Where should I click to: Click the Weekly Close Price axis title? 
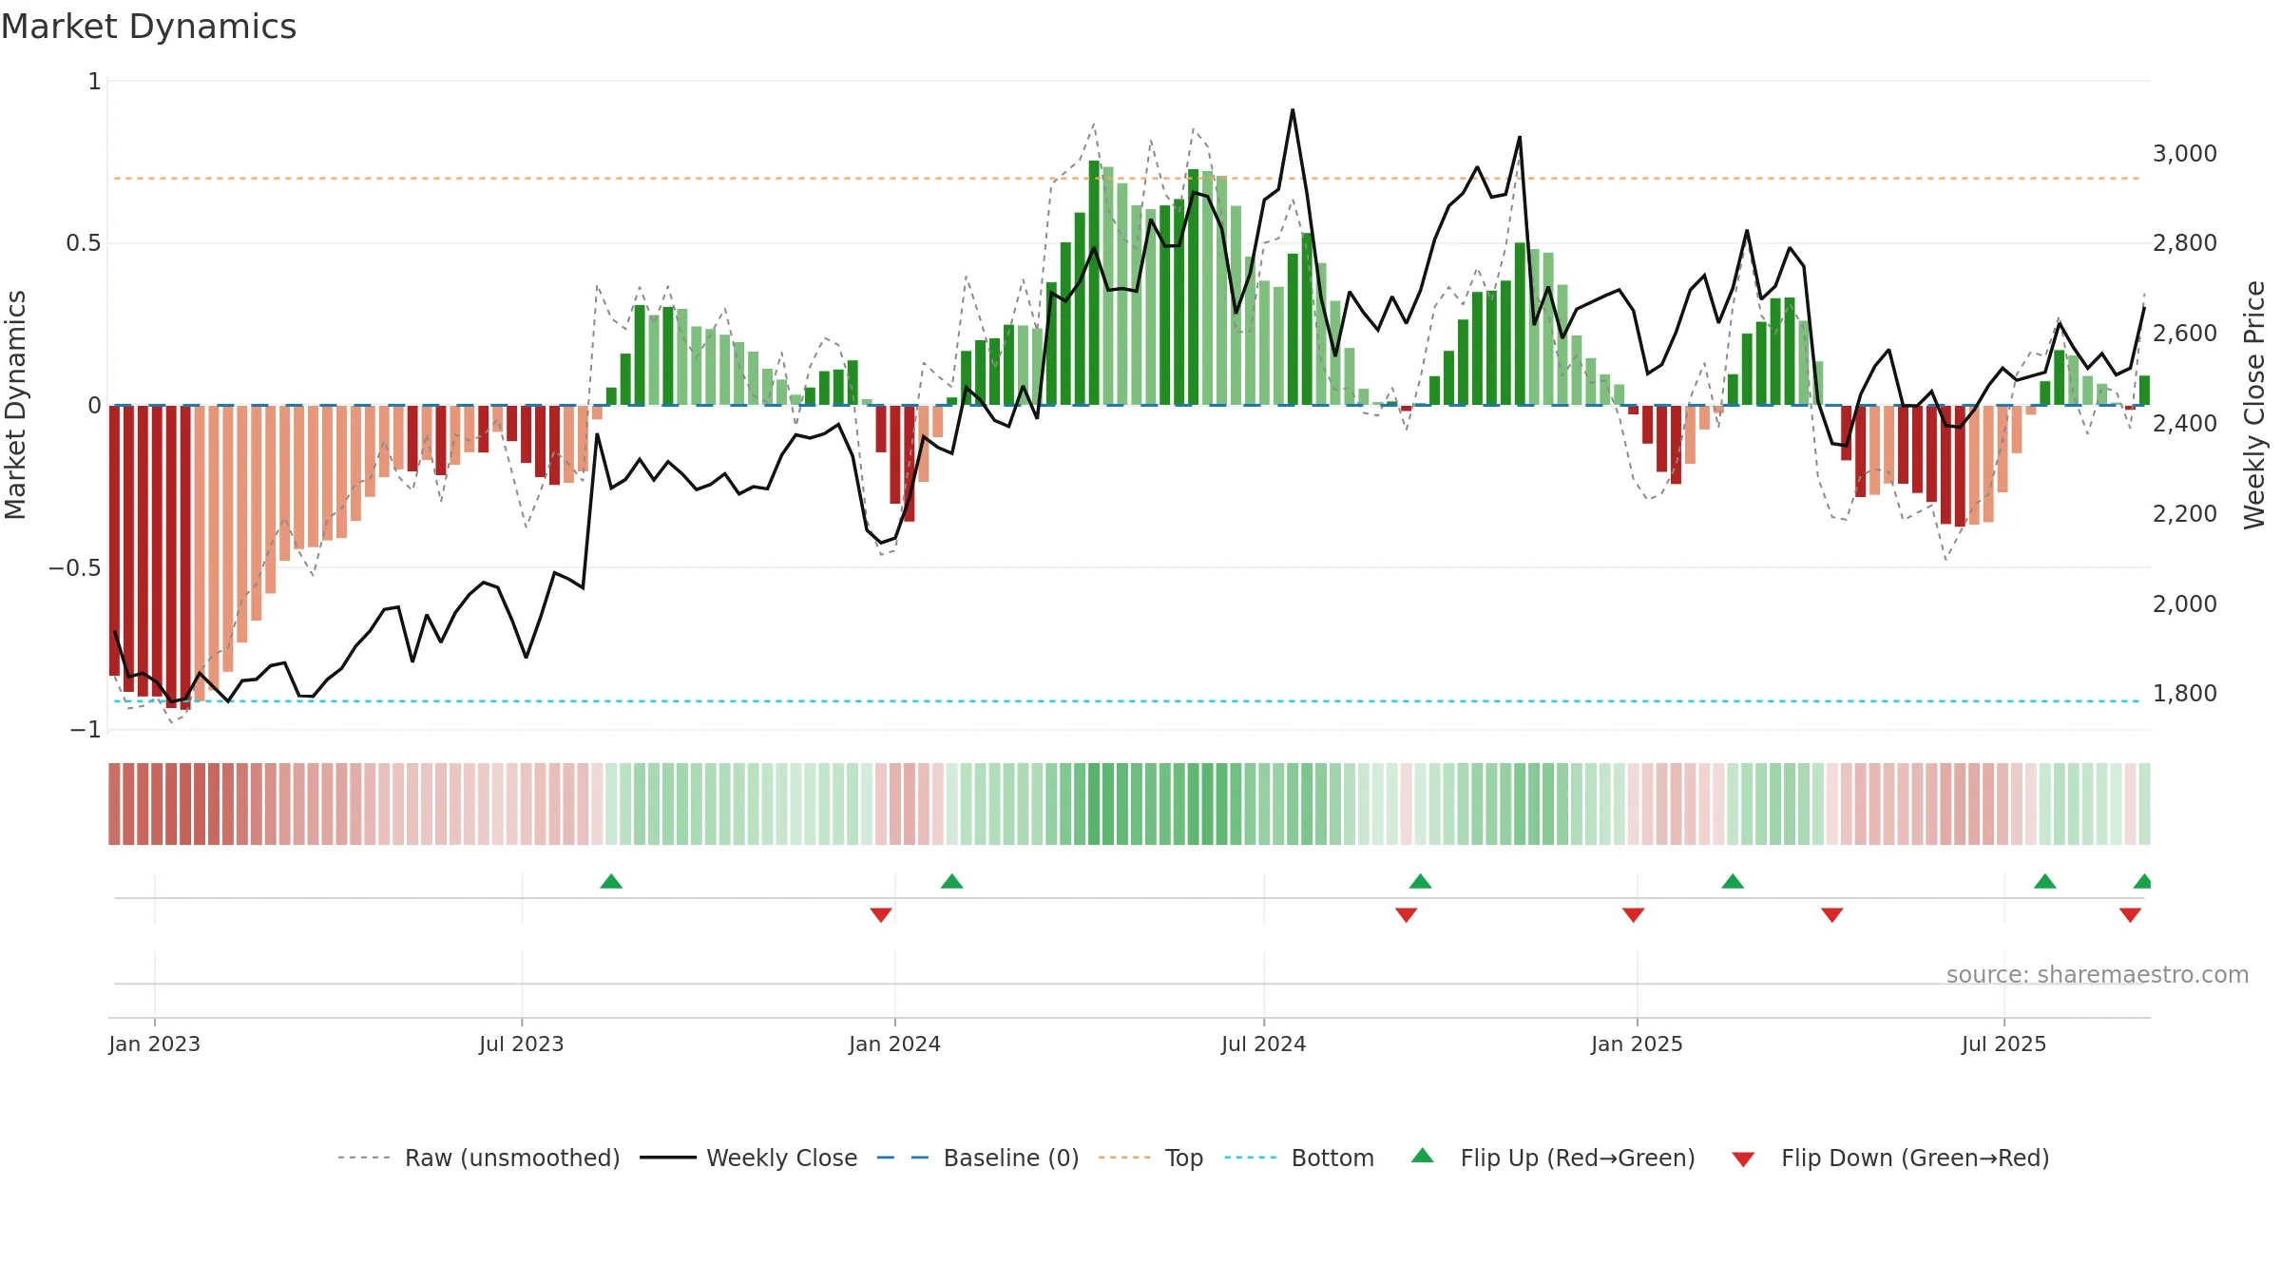pyautogui.click(x=2254, y=405)
